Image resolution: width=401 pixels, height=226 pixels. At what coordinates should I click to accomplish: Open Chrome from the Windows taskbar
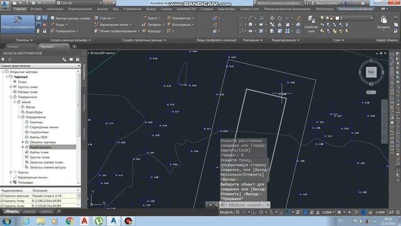click(70, 221)
